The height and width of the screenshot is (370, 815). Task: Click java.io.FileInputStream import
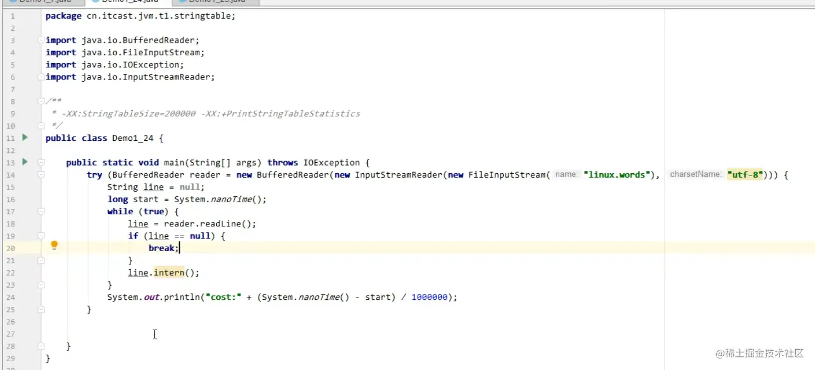140,53
